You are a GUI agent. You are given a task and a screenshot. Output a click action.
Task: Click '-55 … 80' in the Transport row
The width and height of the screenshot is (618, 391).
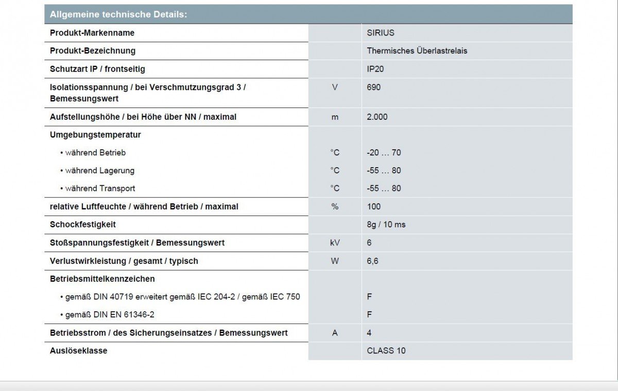(x=384, y=188)
